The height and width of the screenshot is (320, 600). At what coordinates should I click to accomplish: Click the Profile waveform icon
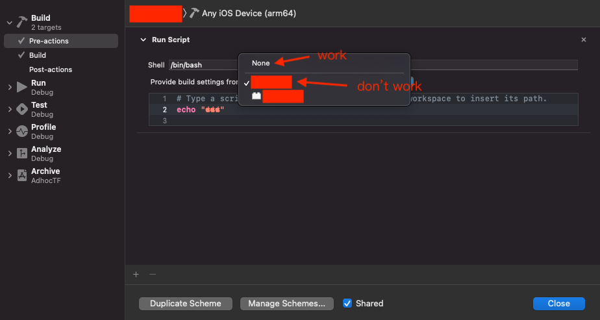point(22,131)
